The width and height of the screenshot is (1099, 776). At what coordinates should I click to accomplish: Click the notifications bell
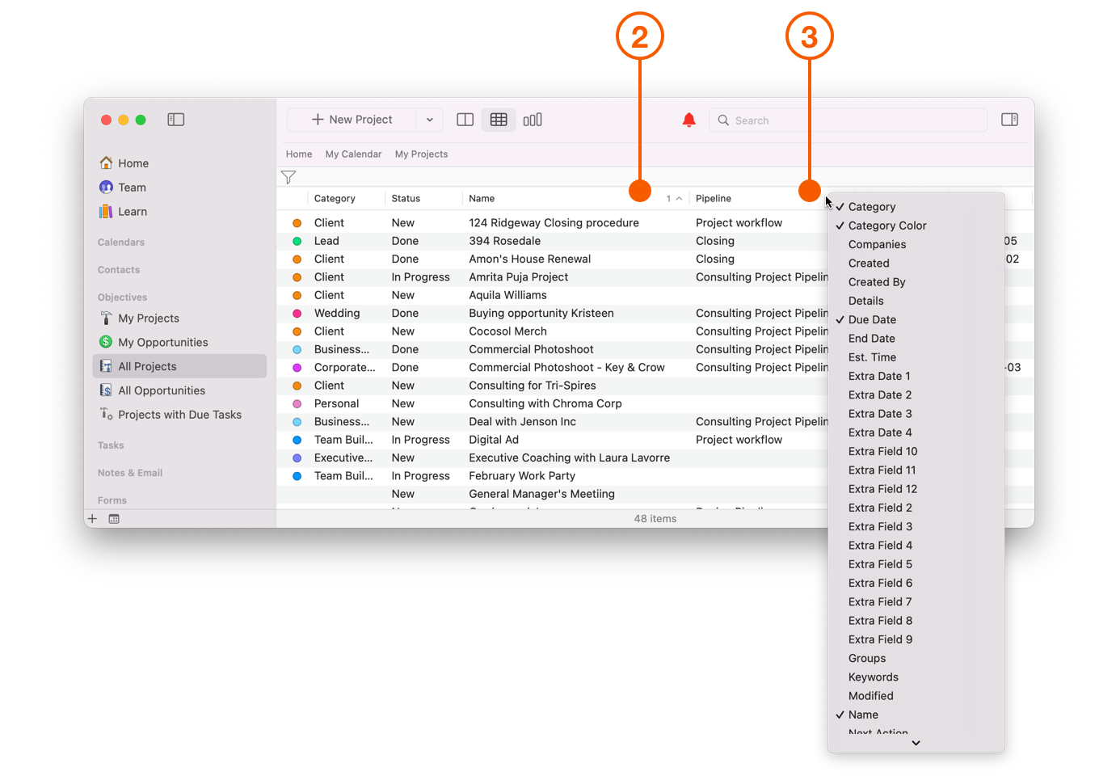point(688,119)
